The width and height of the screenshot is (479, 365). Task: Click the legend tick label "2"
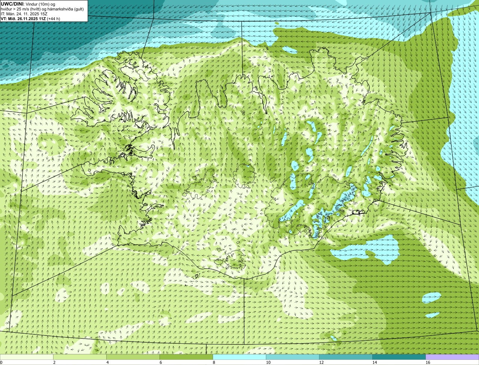[54, 362]
